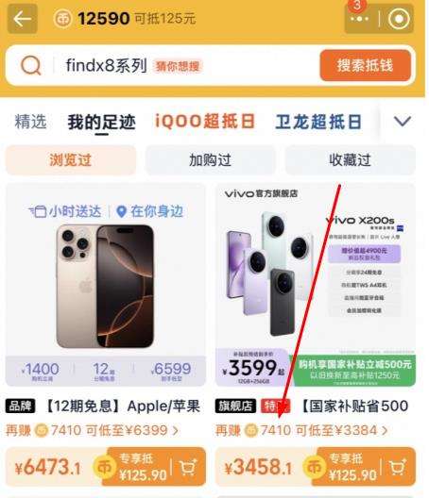Open the vivo X200s product image

point(316,285)
